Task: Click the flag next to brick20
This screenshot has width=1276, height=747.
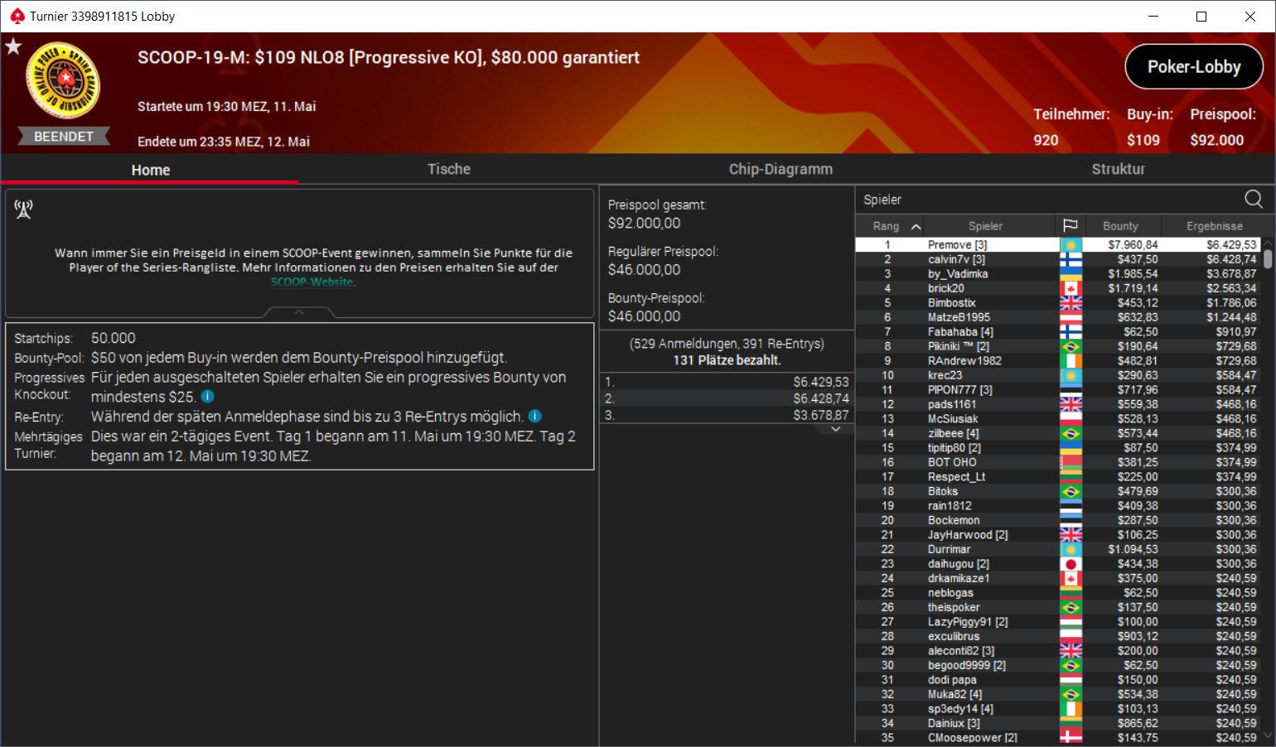Action: coord(1071,288)
